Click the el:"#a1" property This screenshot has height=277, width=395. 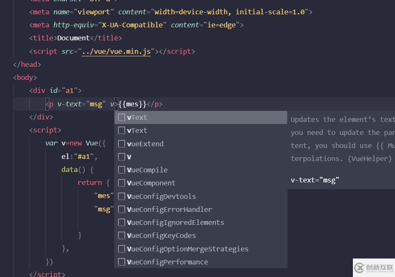(x=79, y=157)
